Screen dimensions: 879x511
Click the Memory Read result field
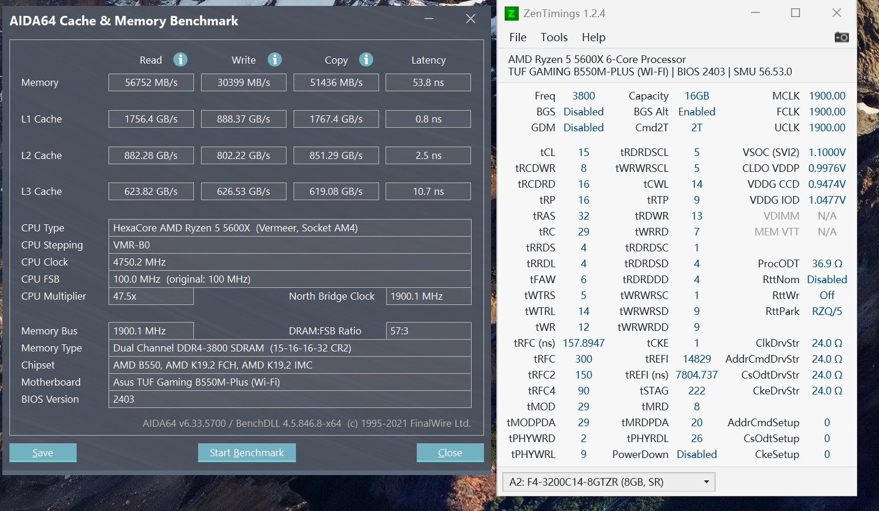[x=151, y=82]
